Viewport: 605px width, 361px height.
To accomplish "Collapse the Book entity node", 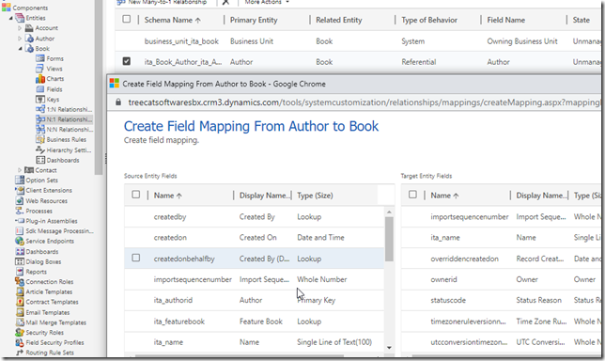I will 20,49.
